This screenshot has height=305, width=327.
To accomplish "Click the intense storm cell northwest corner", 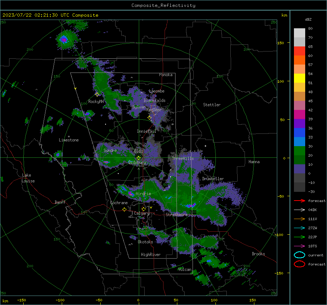I will pyautogui.click(x=64, y=39).
